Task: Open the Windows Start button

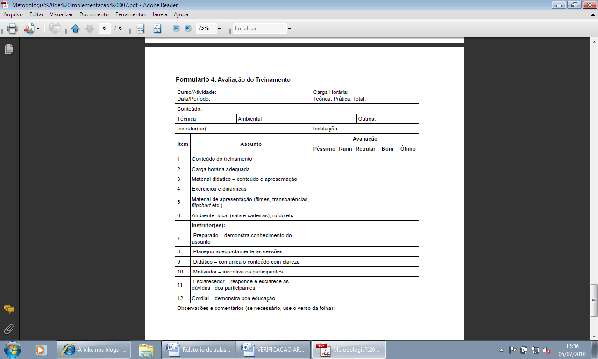Action: 12,349
